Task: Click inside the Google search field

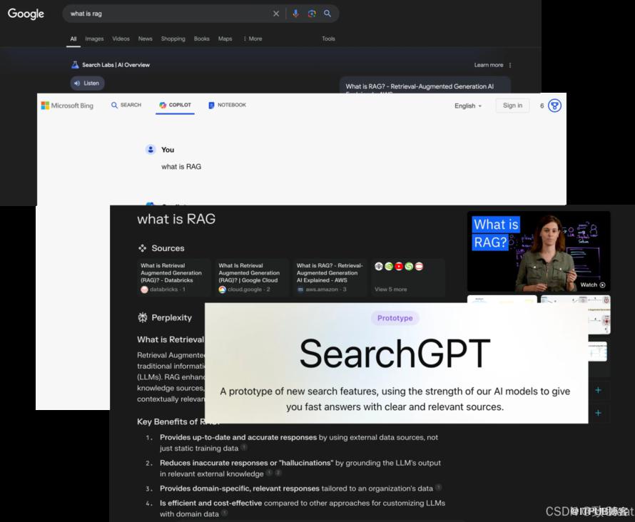Action: (x=170, y=14)
